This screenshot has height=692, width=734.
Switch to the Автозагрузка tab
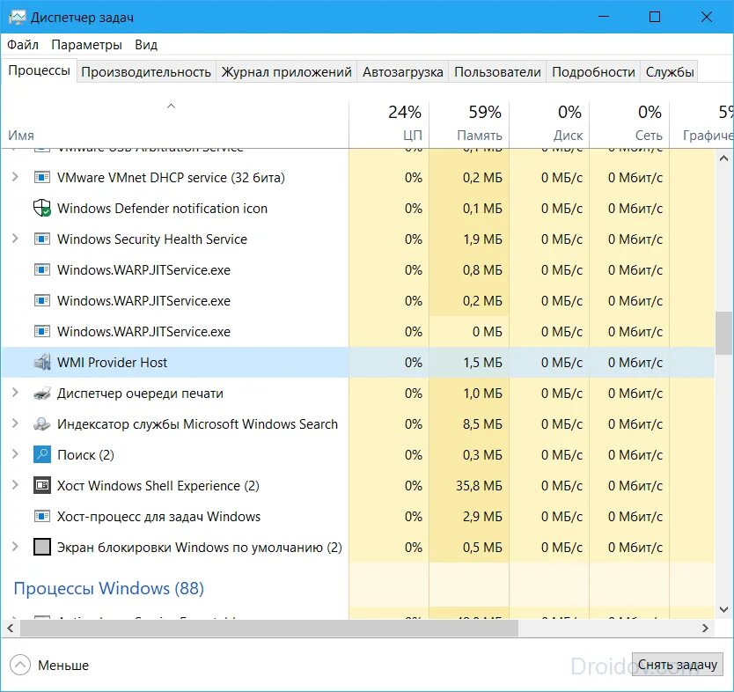[402, 71]
